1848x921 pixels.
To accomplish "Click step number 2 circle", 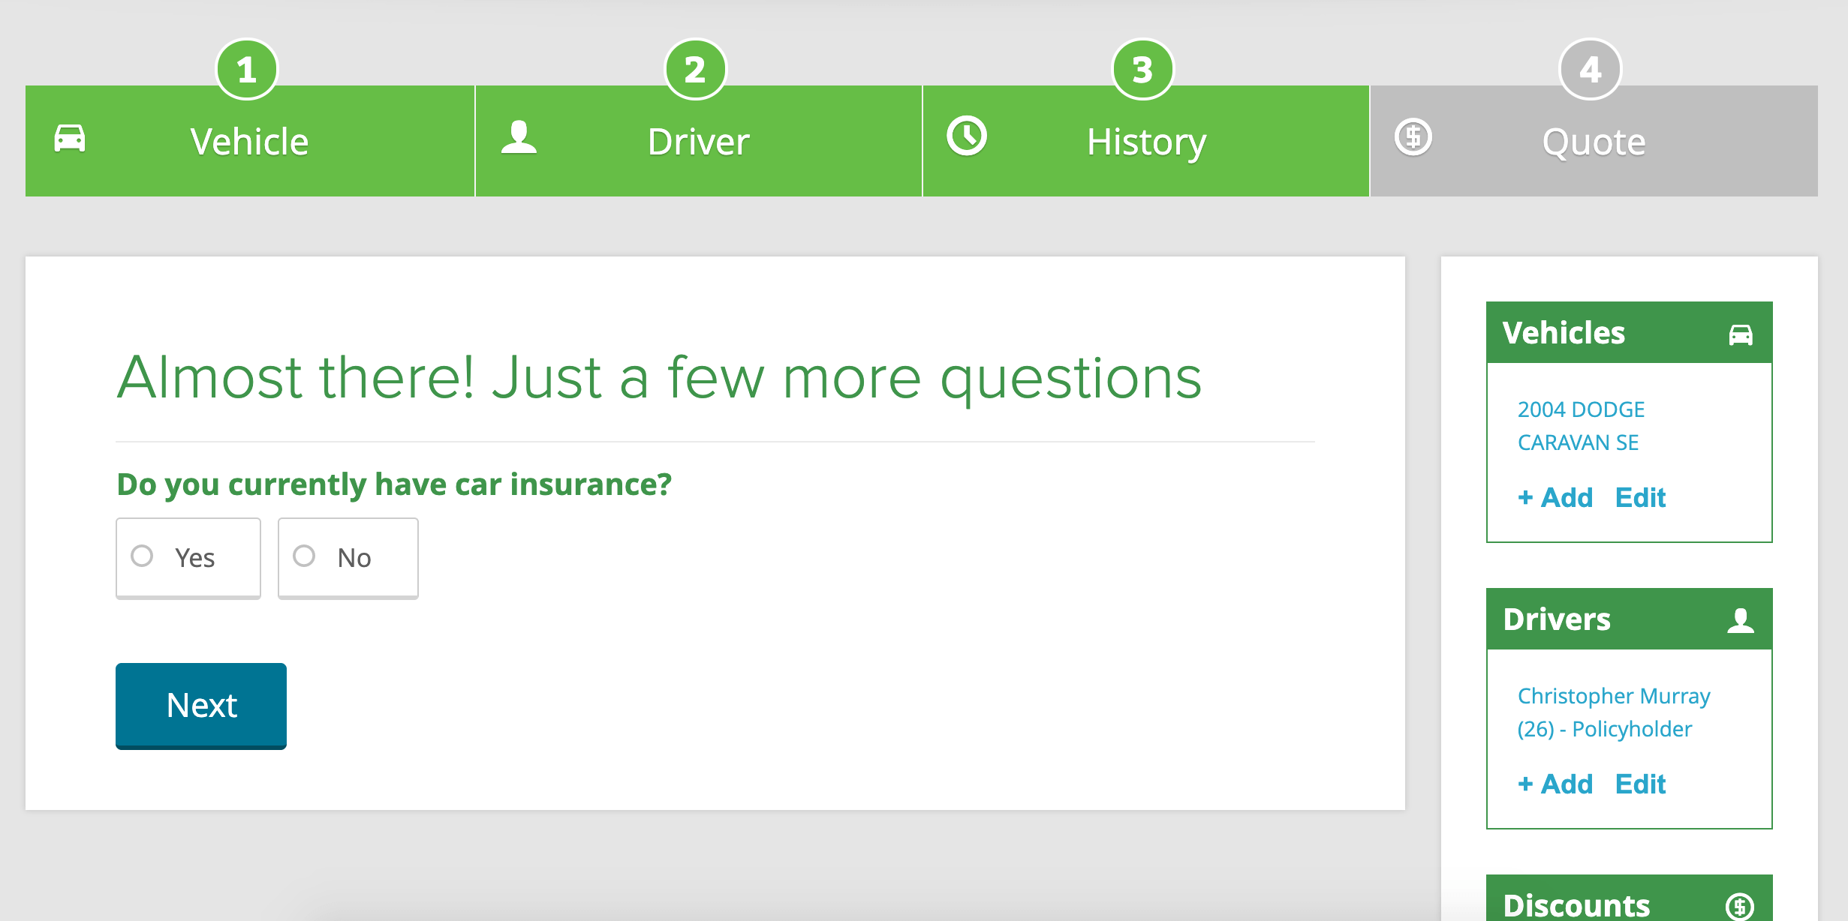I will coord(696,70).
